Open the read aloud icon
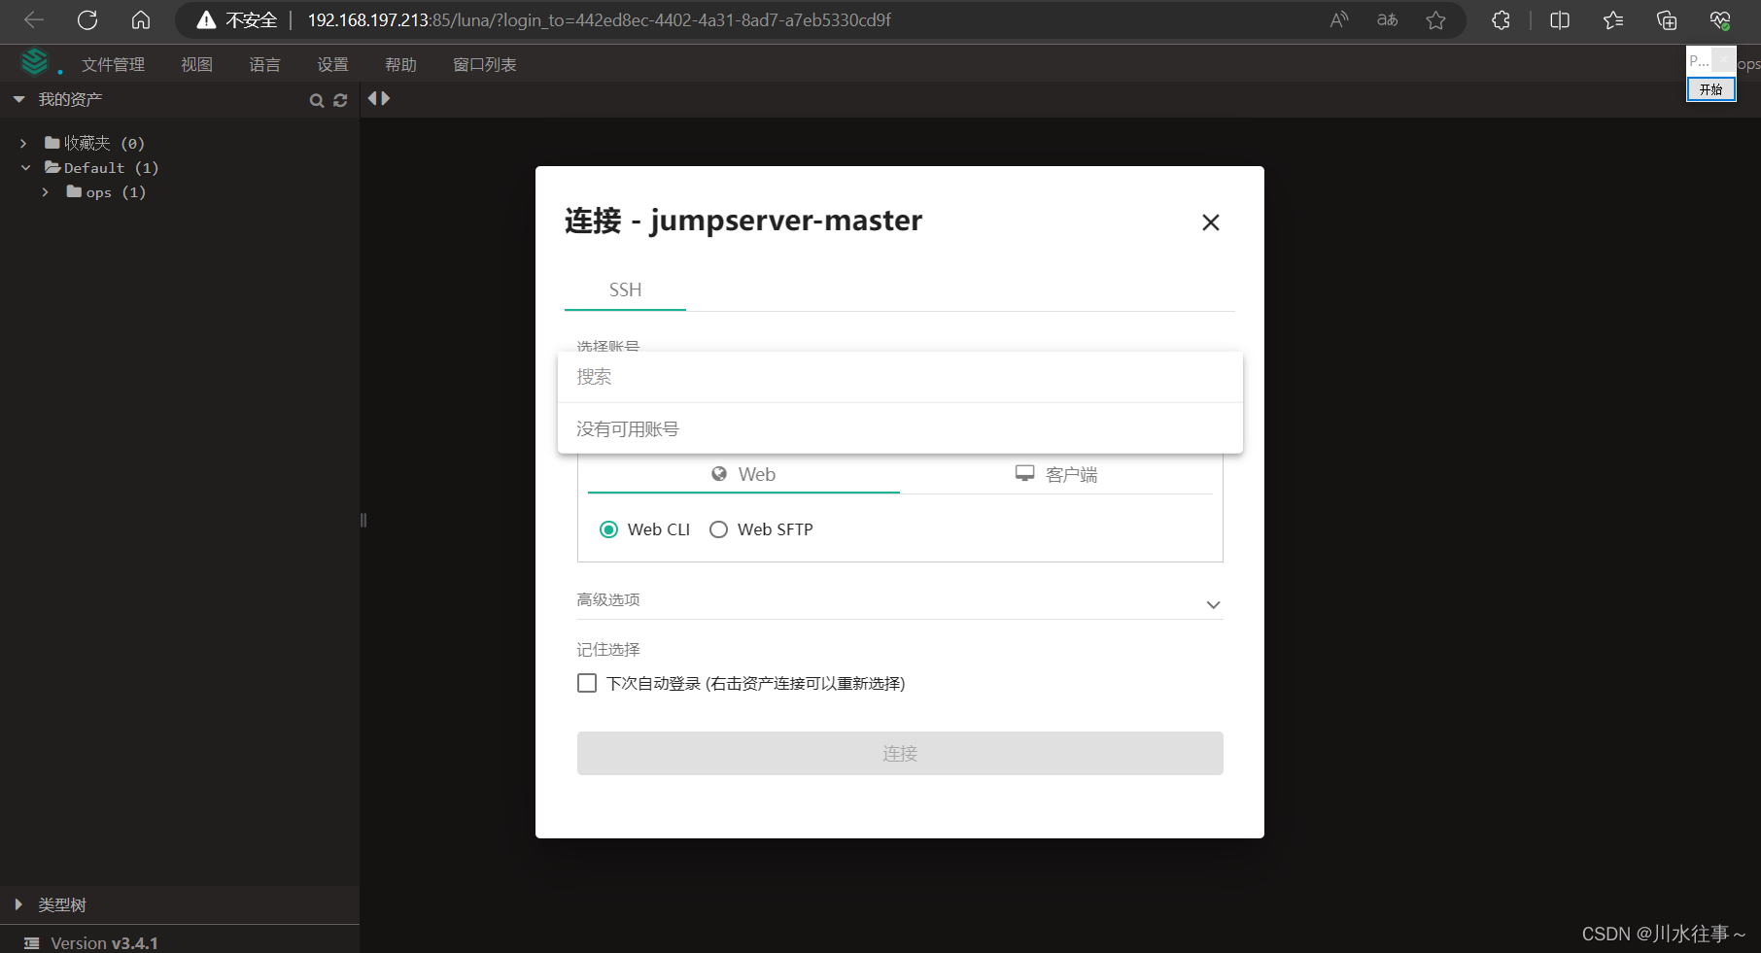This screenshot has width=1761, height=953. (1339, 19)
